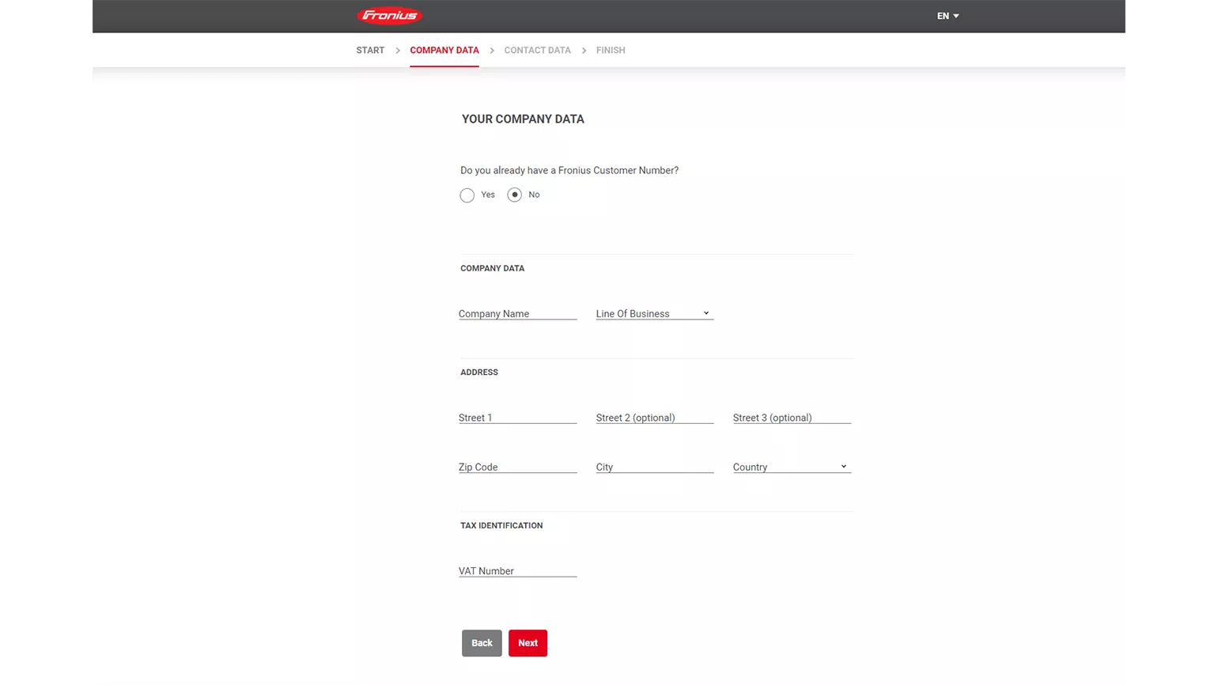Click the Next button
The image size is (1218, 685).
[528, 643]
